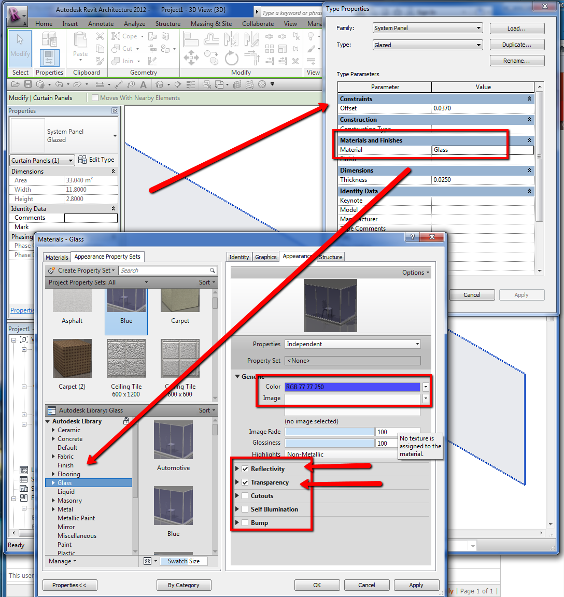Expand the Reflectivity section arrow
Viewport: 564px width, 597px height.
click(x=237, y=468)
